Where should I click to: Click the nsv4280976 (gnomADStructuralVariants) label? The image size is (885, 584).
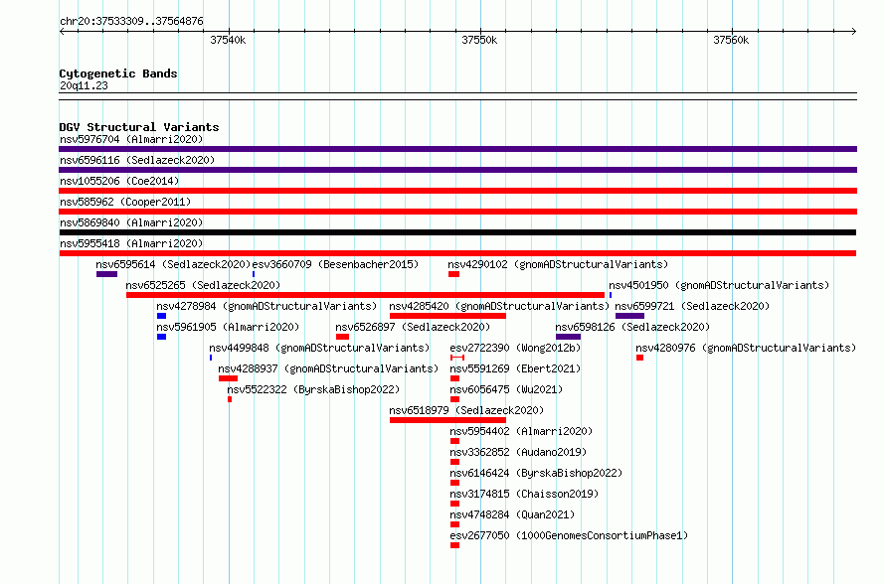[746, 348]
